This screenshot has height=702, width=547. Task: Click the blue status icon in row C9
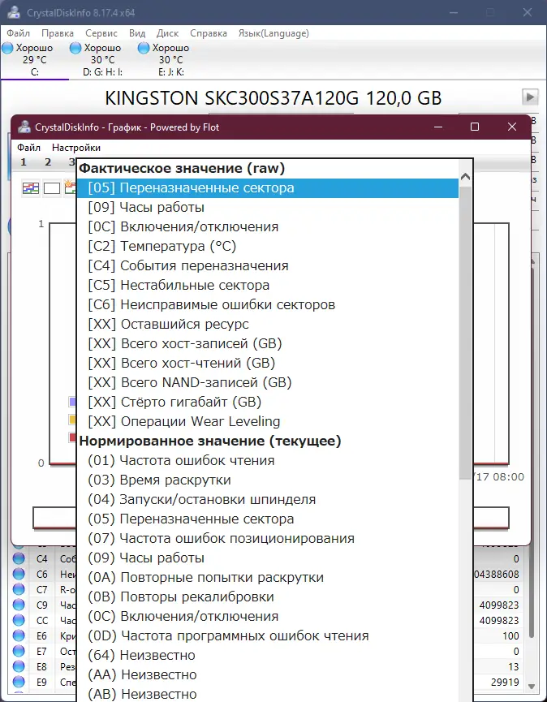point(19,605)
